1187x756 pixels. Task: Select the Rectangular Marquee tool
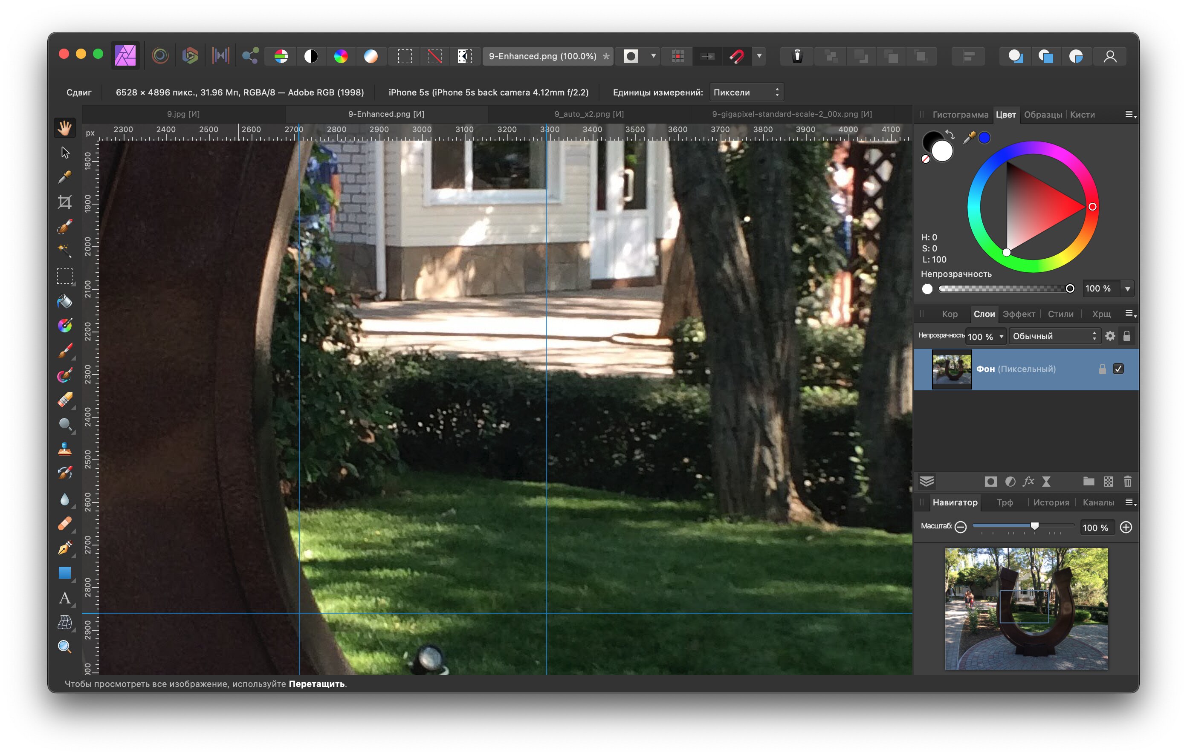point(64,276)
